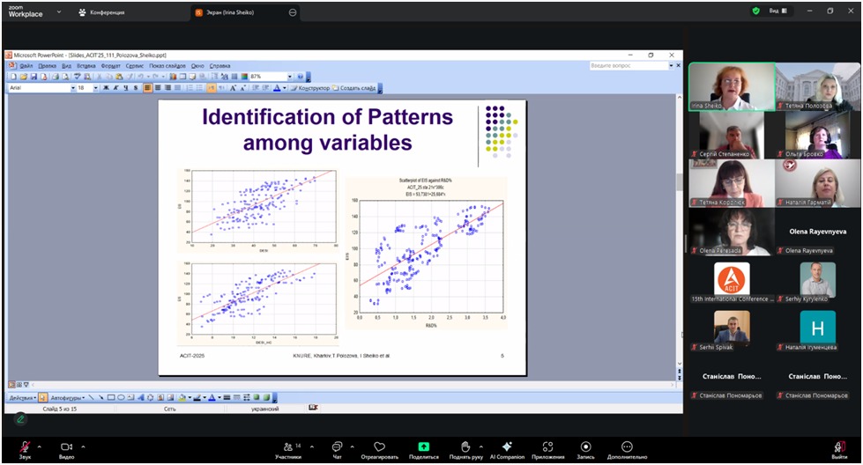Turn on camera with the Видео icon
Screen dimensions: 863x465
pos(66,447)
